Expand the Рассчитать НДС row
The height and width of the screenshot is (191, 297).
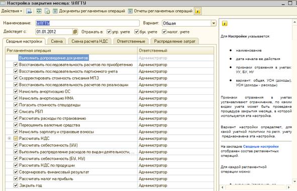pyautogui.click(x=9, y=138)
